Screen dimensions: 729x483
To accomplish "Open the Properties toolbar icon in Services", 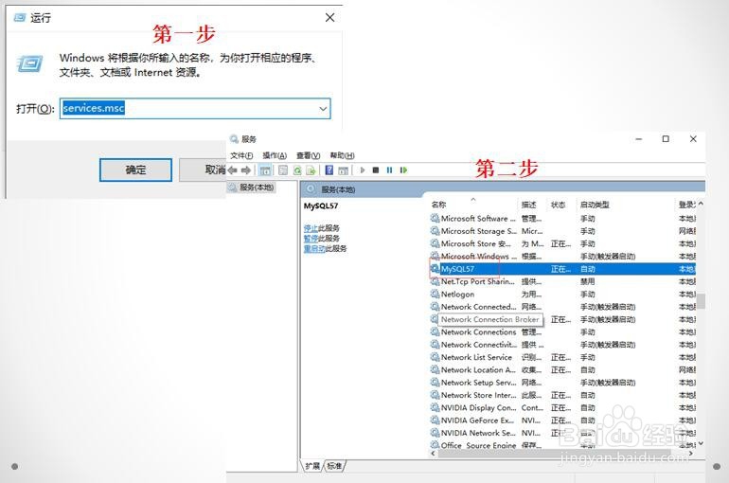I will click(x=283, y=170).
